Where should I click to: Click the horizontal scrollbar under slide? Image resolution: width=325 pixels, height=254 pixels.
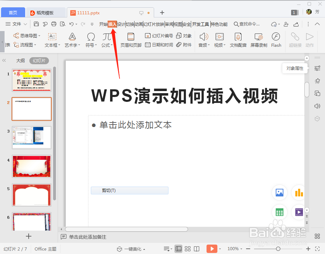tap(127, 229)
